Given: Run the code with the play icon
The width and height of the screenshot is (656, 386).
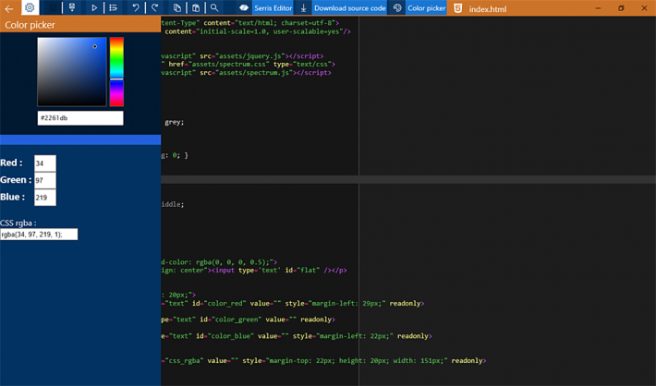Looking at the screenshot, I should pyautogui.click(x=94, y=7).
